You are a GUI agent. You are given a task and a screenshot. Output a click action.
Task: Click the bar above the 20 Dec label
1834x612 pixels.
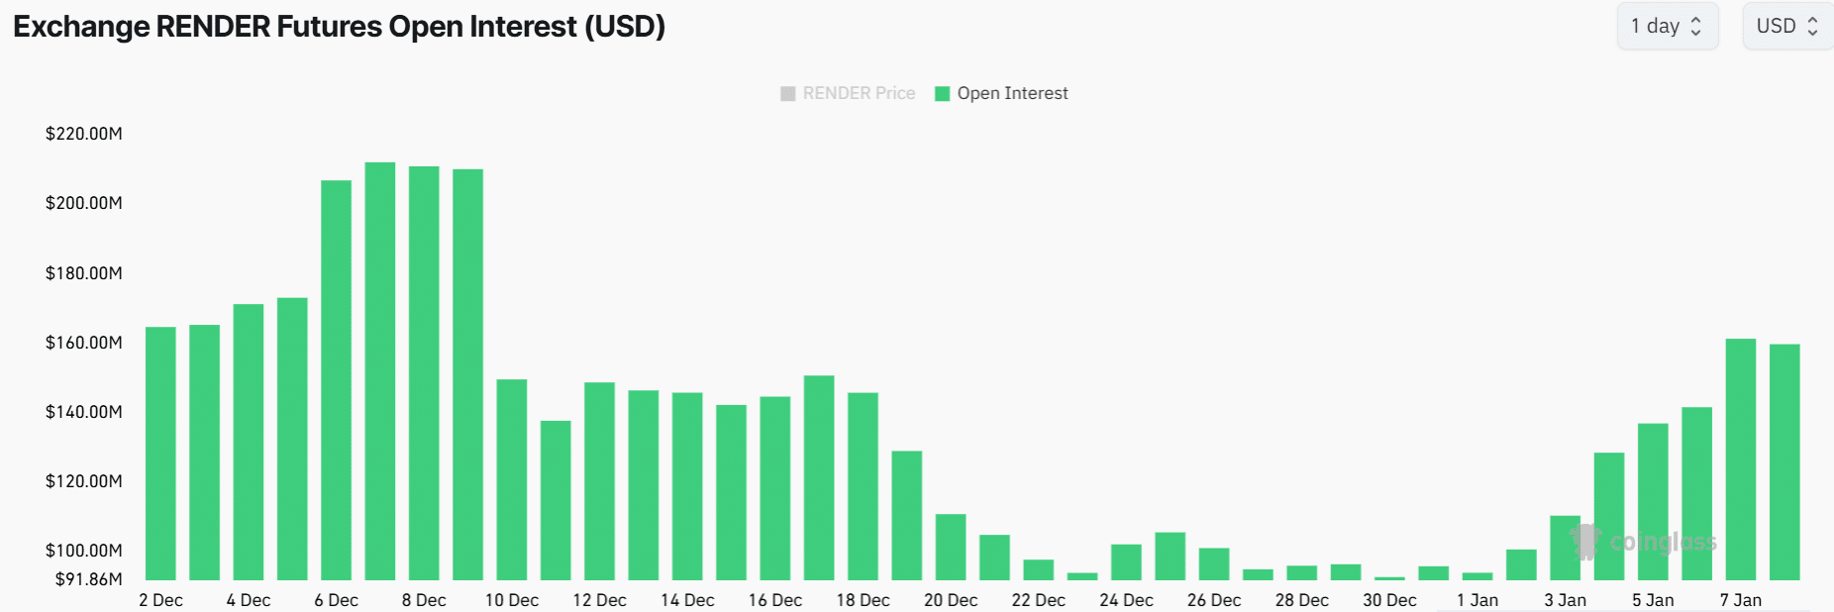(x=951, y=547)
